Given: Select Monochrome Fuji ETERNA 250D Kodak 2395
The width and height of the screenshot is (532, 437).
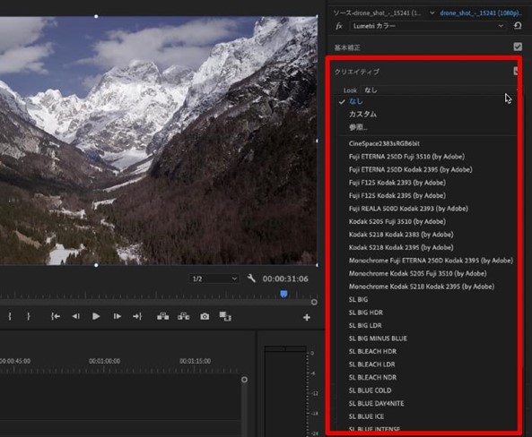Looking at the screenshot, I should (x=431, y=261).
